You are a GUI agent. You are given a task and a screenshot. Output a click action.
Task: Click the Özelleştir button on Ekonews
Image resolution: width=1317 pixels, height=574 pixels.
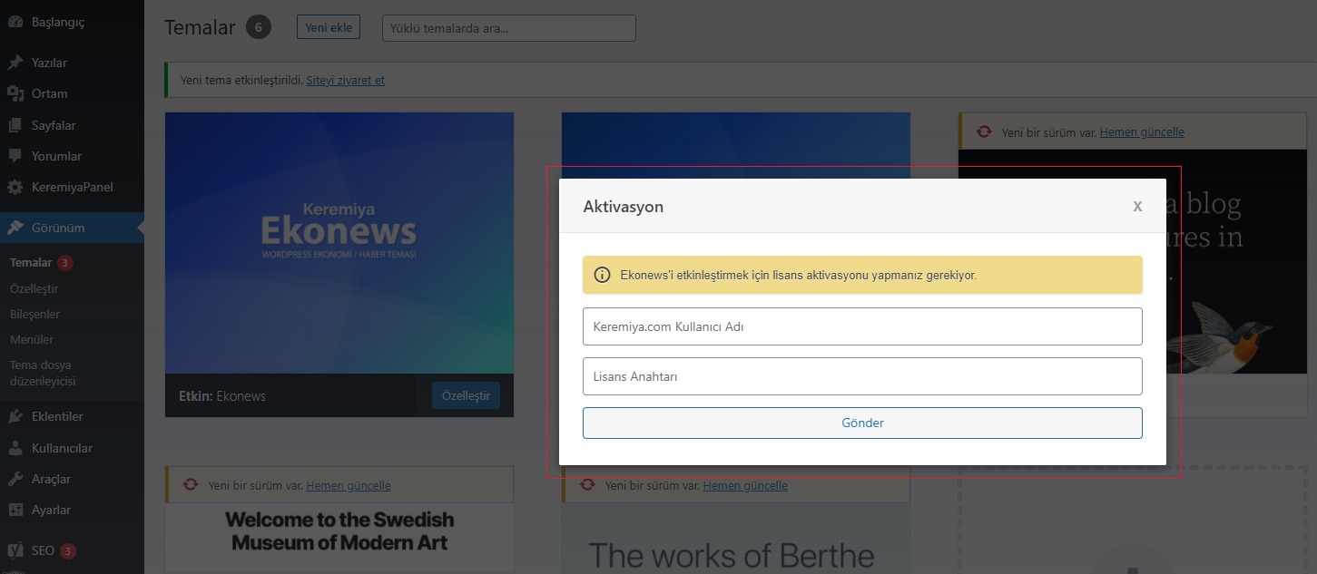pyautogui.click(x=466, y=395)
